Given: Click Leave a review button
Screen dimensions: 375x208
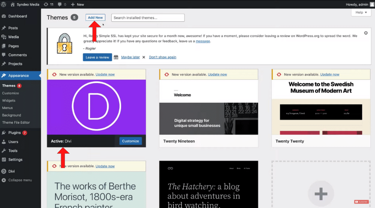Looking at the screenshot, I should (97, 57).
